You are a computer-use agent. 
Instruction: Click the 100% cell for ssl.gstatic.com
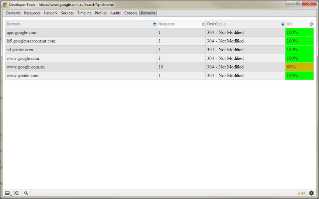[x=300, y=50]
